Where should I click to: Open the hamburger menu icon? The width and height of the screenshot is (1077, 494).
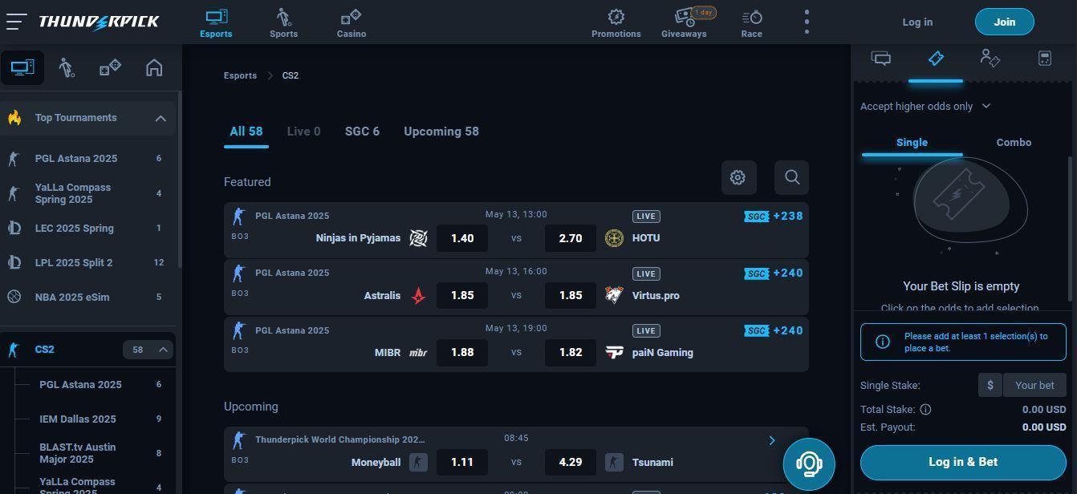(x=16, y=22)
